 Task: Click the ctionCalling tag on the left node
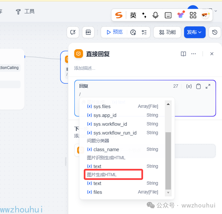[9, 68]
